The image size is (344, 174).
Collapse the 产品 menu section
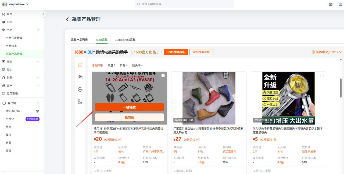38,30
